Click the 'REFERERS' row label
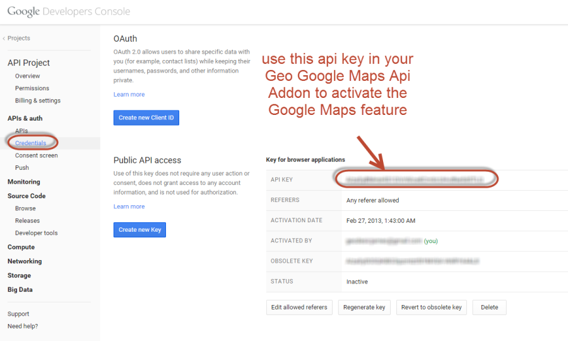The height and width of the screenshot is (341, 568). pyautogui.click(x=285, y=200)
